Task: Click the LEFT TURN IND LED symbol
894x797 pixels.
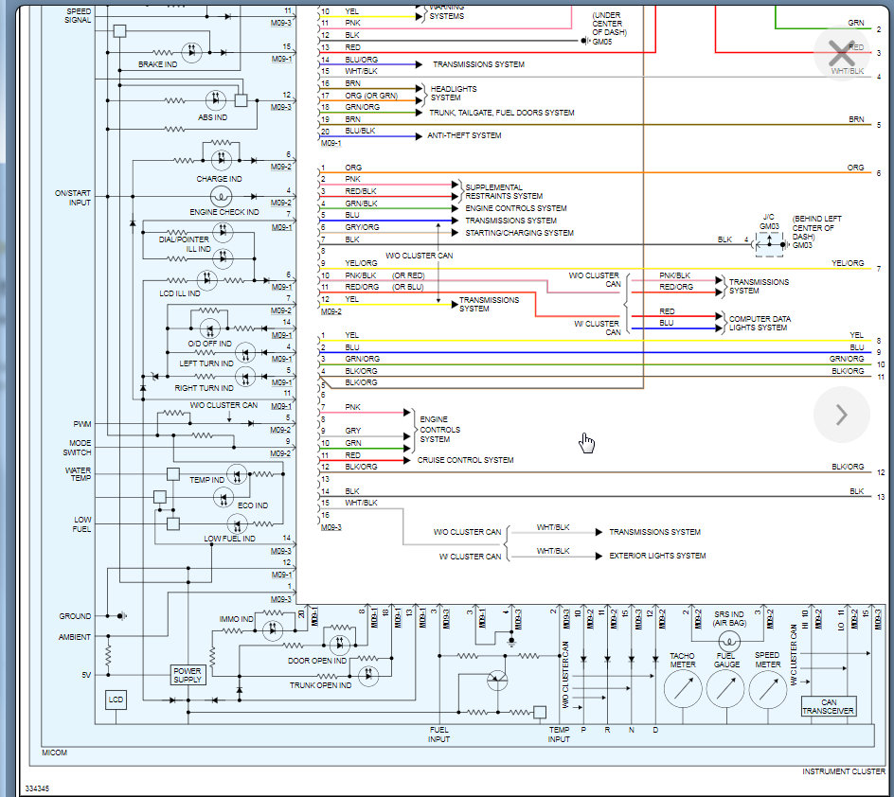Action: point(245,353)
